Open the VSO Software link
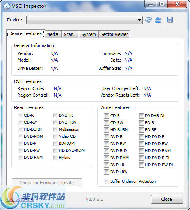Viewport: 190px width, 210px height. click(x=20, y=199)
